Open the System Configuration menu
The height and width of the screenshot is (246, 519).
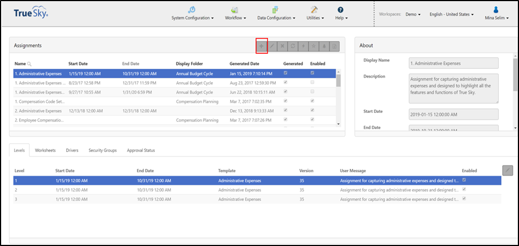click(x=192, y=14)
